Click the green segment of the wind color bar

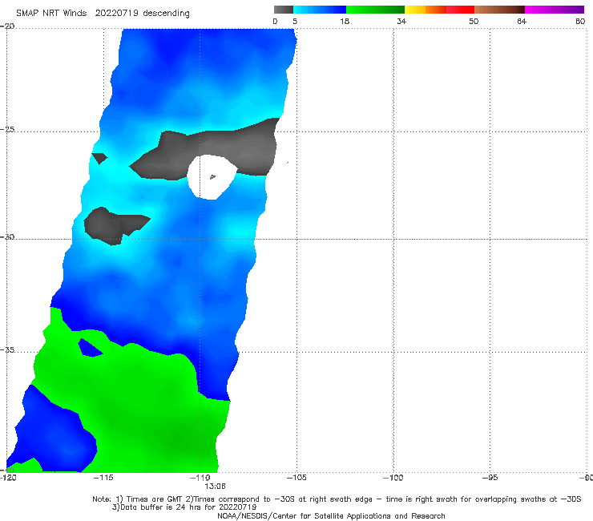[x=375, y=10]
